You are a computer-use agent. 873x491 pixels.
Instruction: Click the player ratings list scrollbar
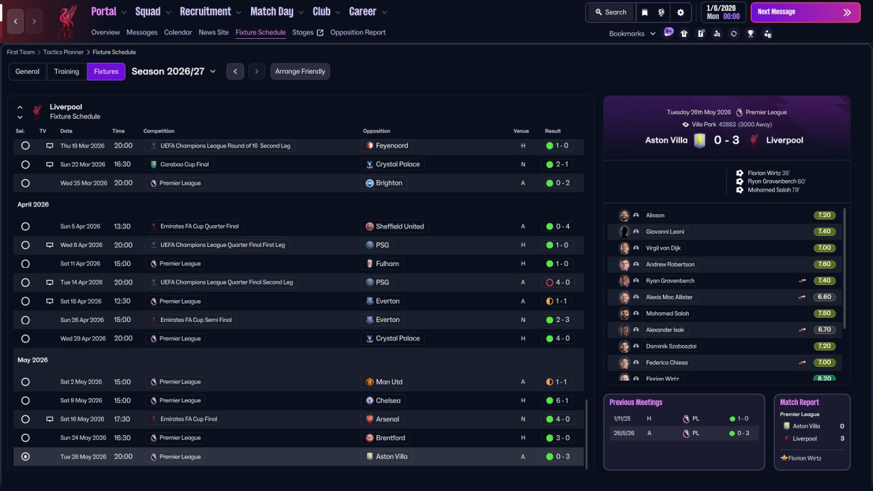(x=845, y=269)
